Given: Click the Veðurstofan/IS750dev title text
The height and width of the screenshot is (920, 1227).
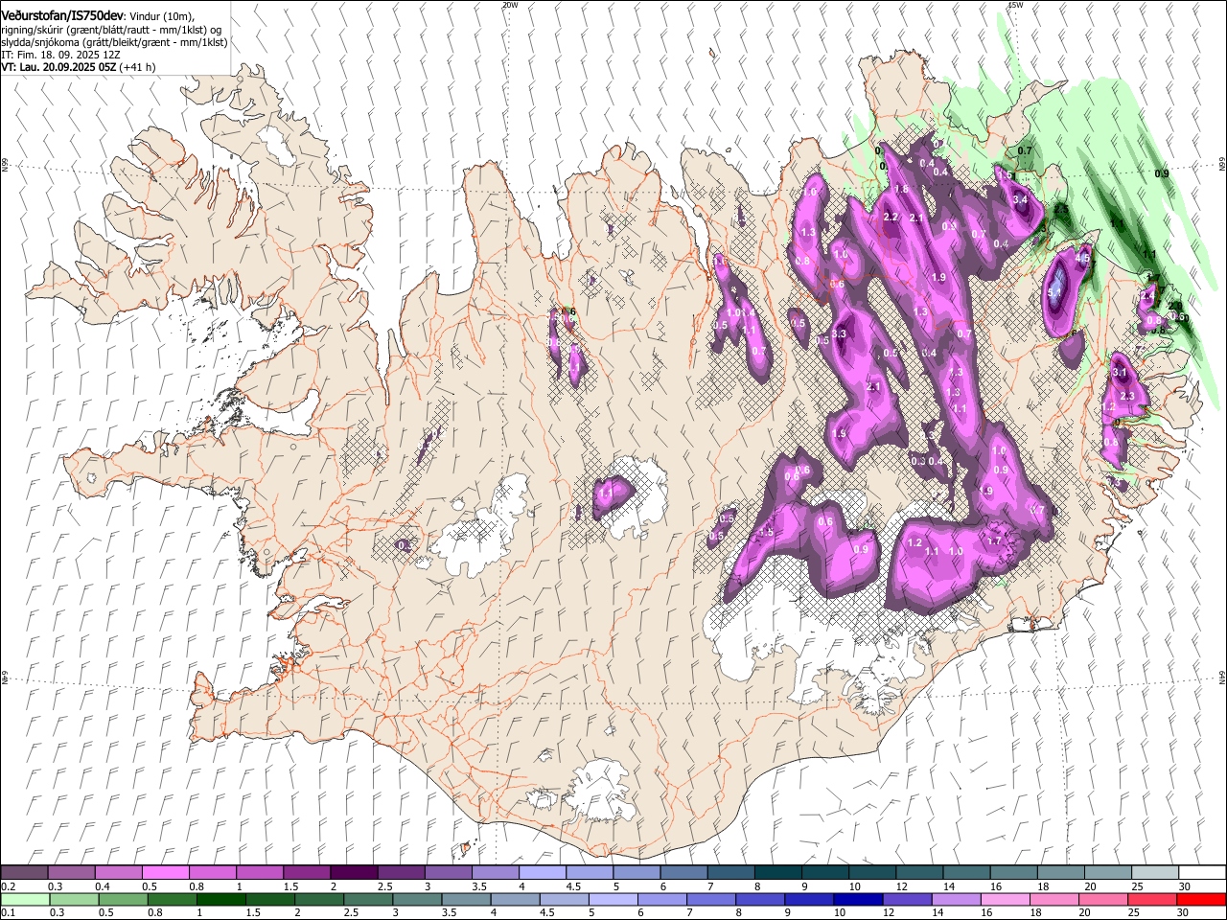Looking at the screenshot, I should [62, 16].
